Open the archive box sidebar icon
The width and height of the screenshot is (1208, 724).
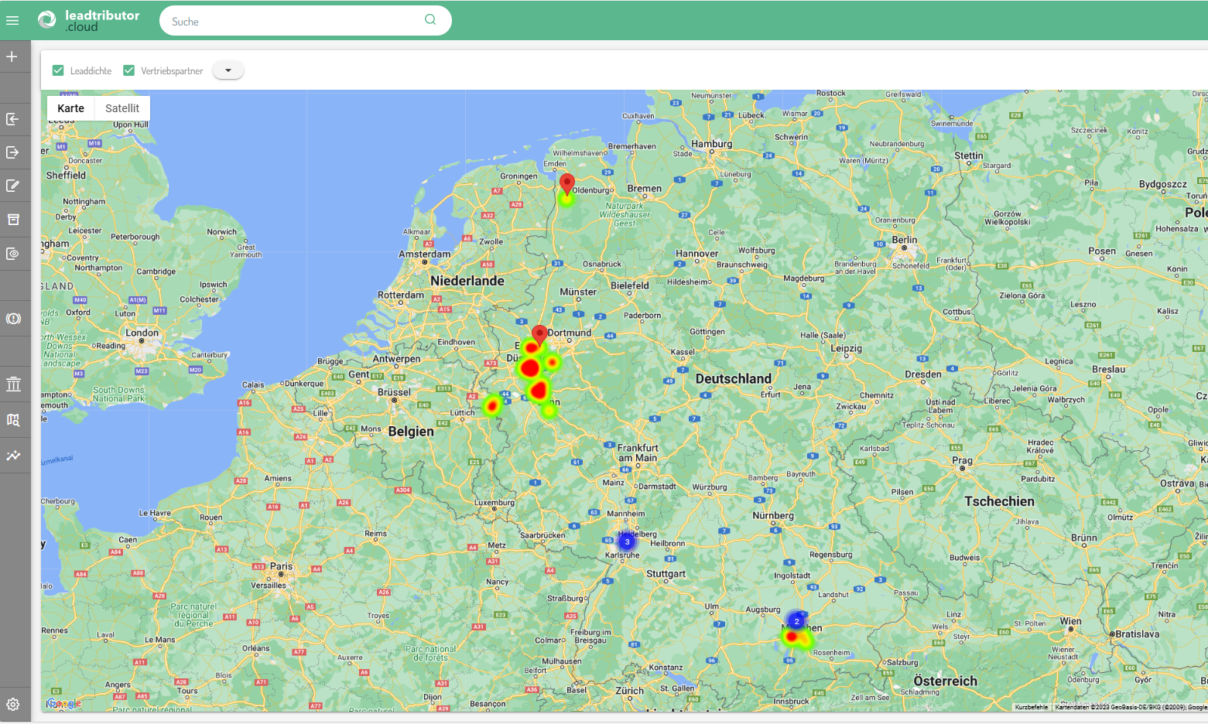tap(12, 220)
